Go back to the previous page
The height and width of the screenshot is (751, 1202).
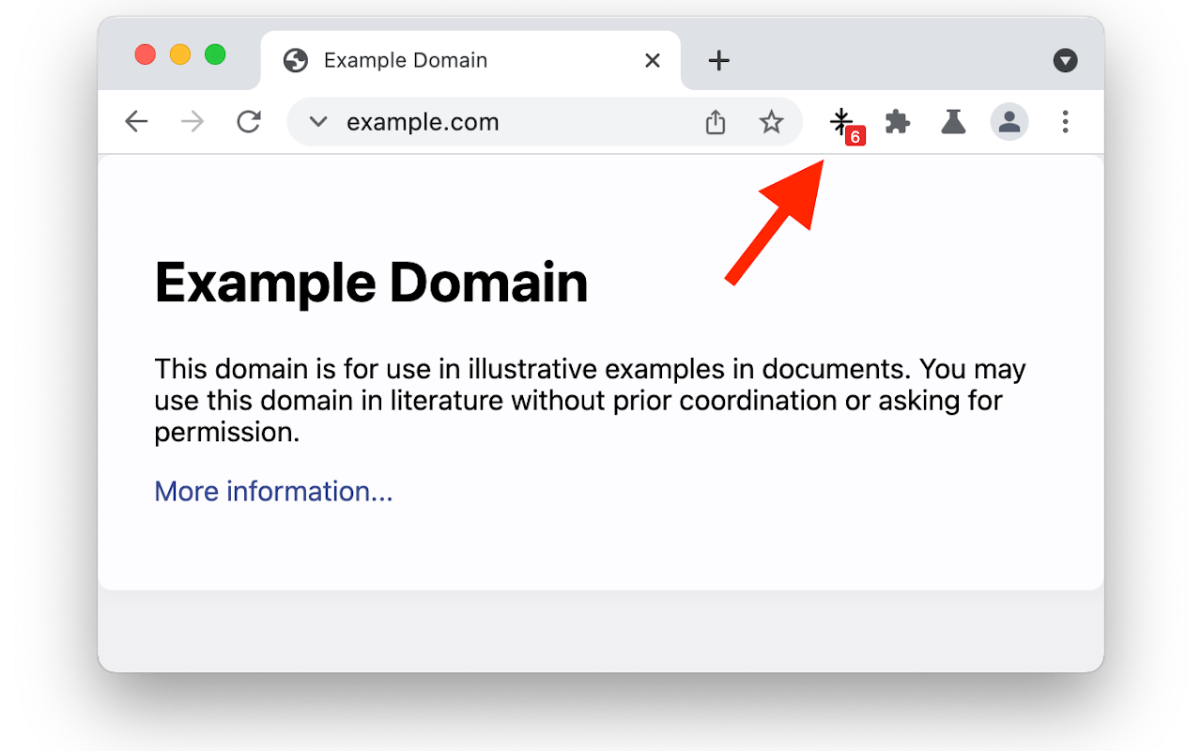coord(136,121)
